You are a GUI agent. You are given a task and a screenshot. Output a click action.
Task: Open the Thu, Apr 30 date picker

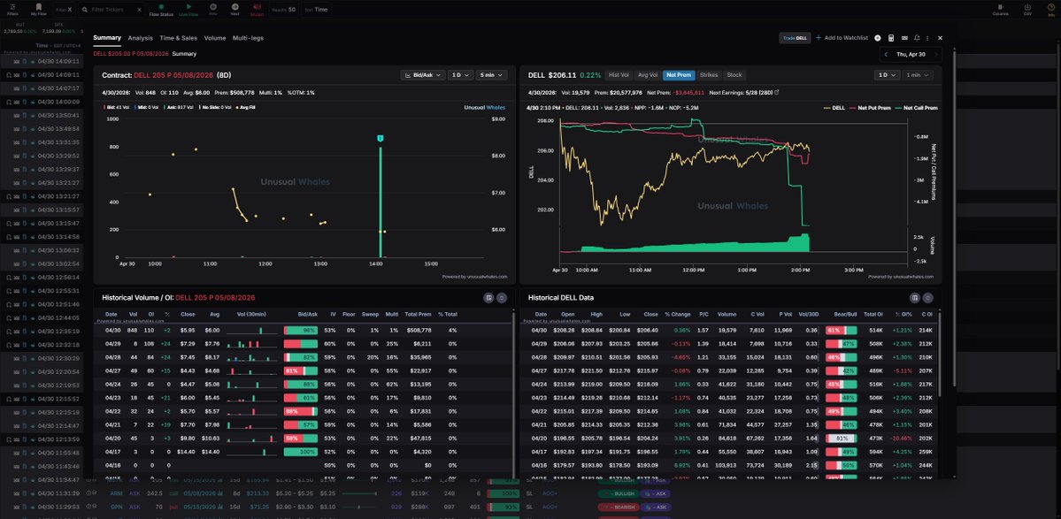910,54
